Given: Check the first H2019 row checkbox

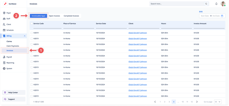Looking at the screenshot, I should [31, 33].
